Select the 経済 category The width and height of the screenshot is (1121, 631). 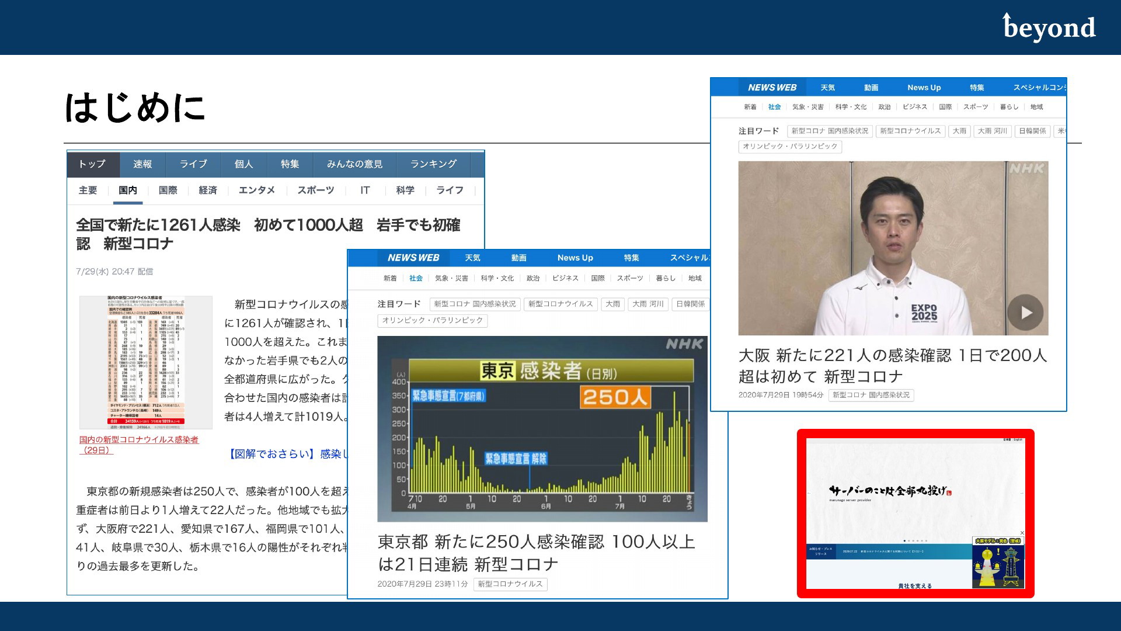point(208,190)
